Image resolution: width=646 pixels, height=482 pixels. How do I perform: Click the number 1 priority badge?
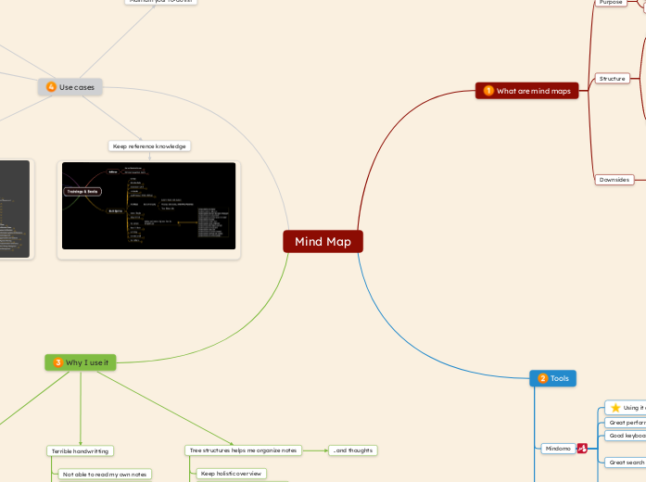[488, 91]
